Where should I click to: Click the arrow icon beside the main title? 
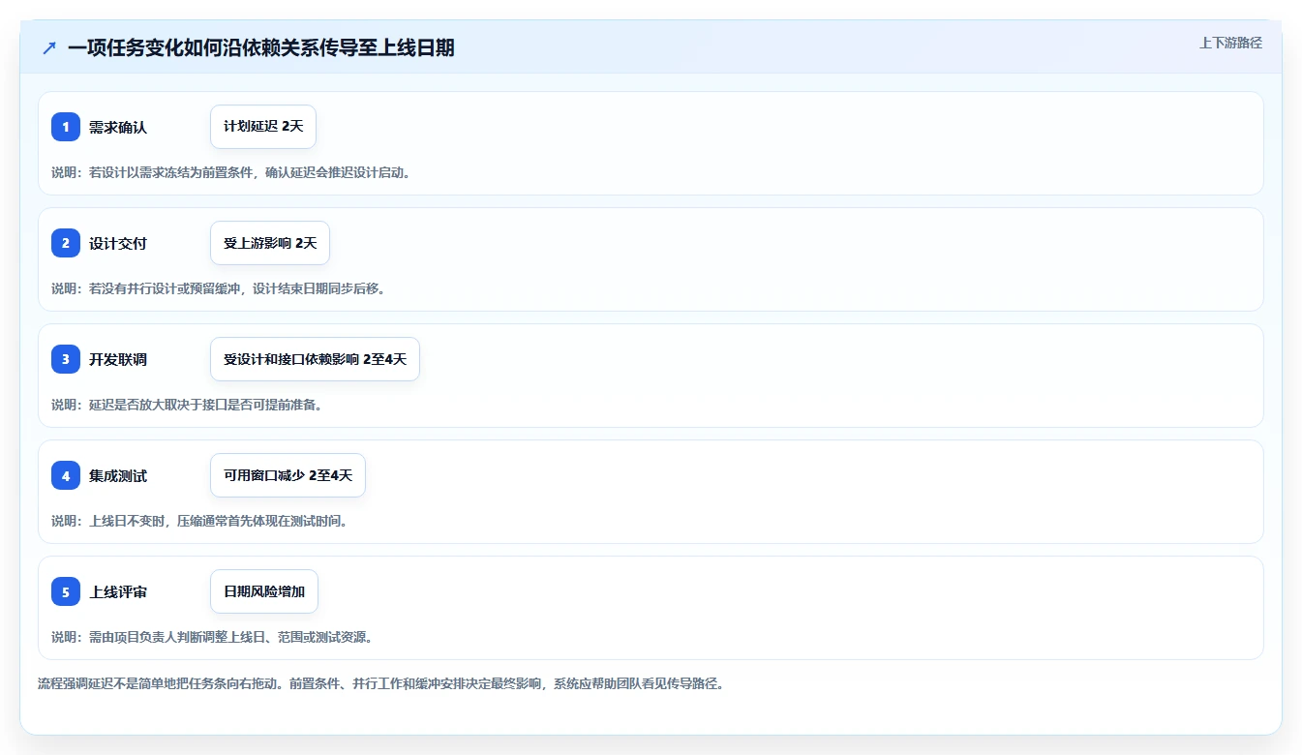pyautogui.click(x=49, y=47)
